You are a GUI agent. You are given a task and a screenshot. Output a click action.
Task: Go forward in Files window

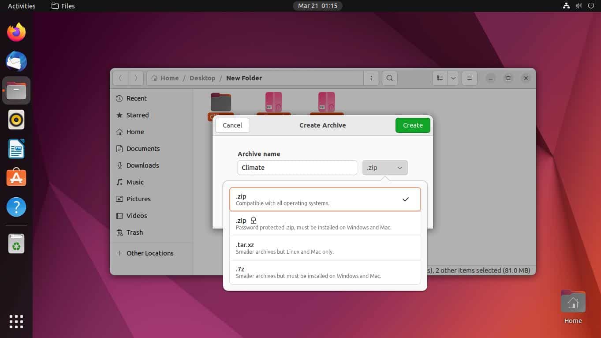(136, 78)
